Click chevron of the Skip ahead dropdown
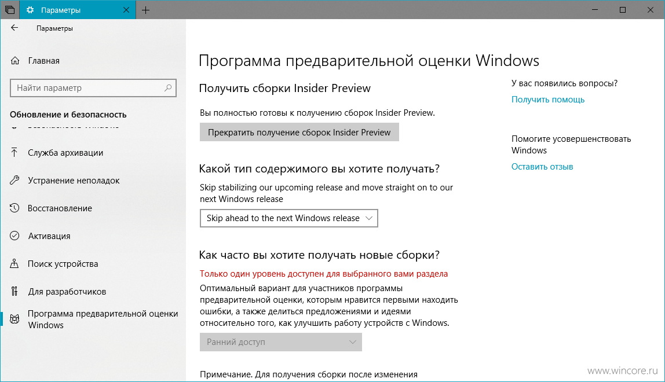Screen dimensions: 665x382 [368, 218]
